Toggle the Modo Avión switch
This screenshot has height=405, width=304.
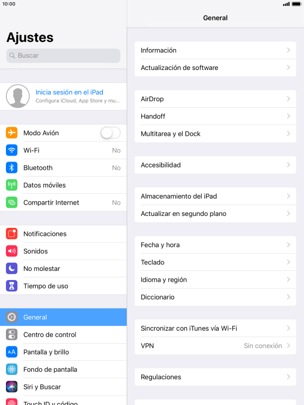(110, 133)
